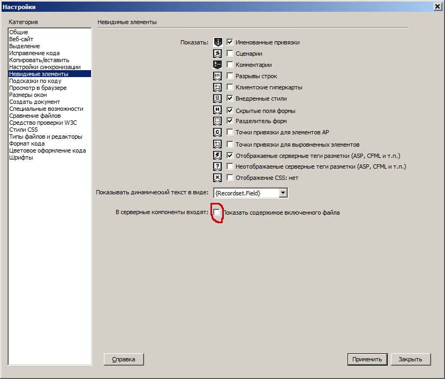Click the Применить button
This screenshot has width=445, height=379.
(x=367, y=359)
